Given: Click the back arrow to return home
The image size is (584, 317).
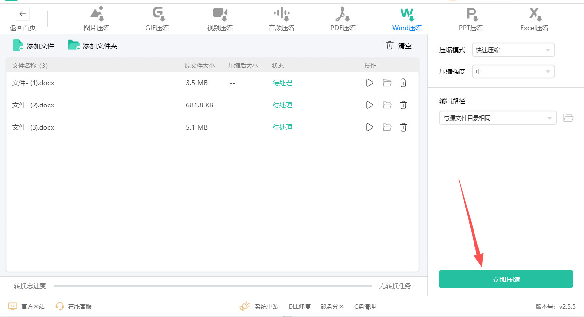Looking at the screenshot, I should pyautogui.click(x=22, y=14).
